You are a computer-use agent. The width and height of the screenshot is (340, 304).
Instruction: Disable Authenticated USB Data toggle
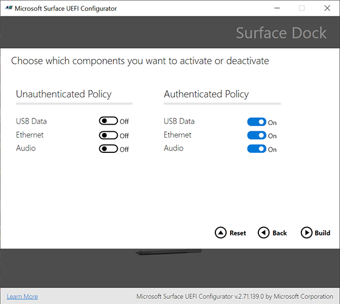257,122
